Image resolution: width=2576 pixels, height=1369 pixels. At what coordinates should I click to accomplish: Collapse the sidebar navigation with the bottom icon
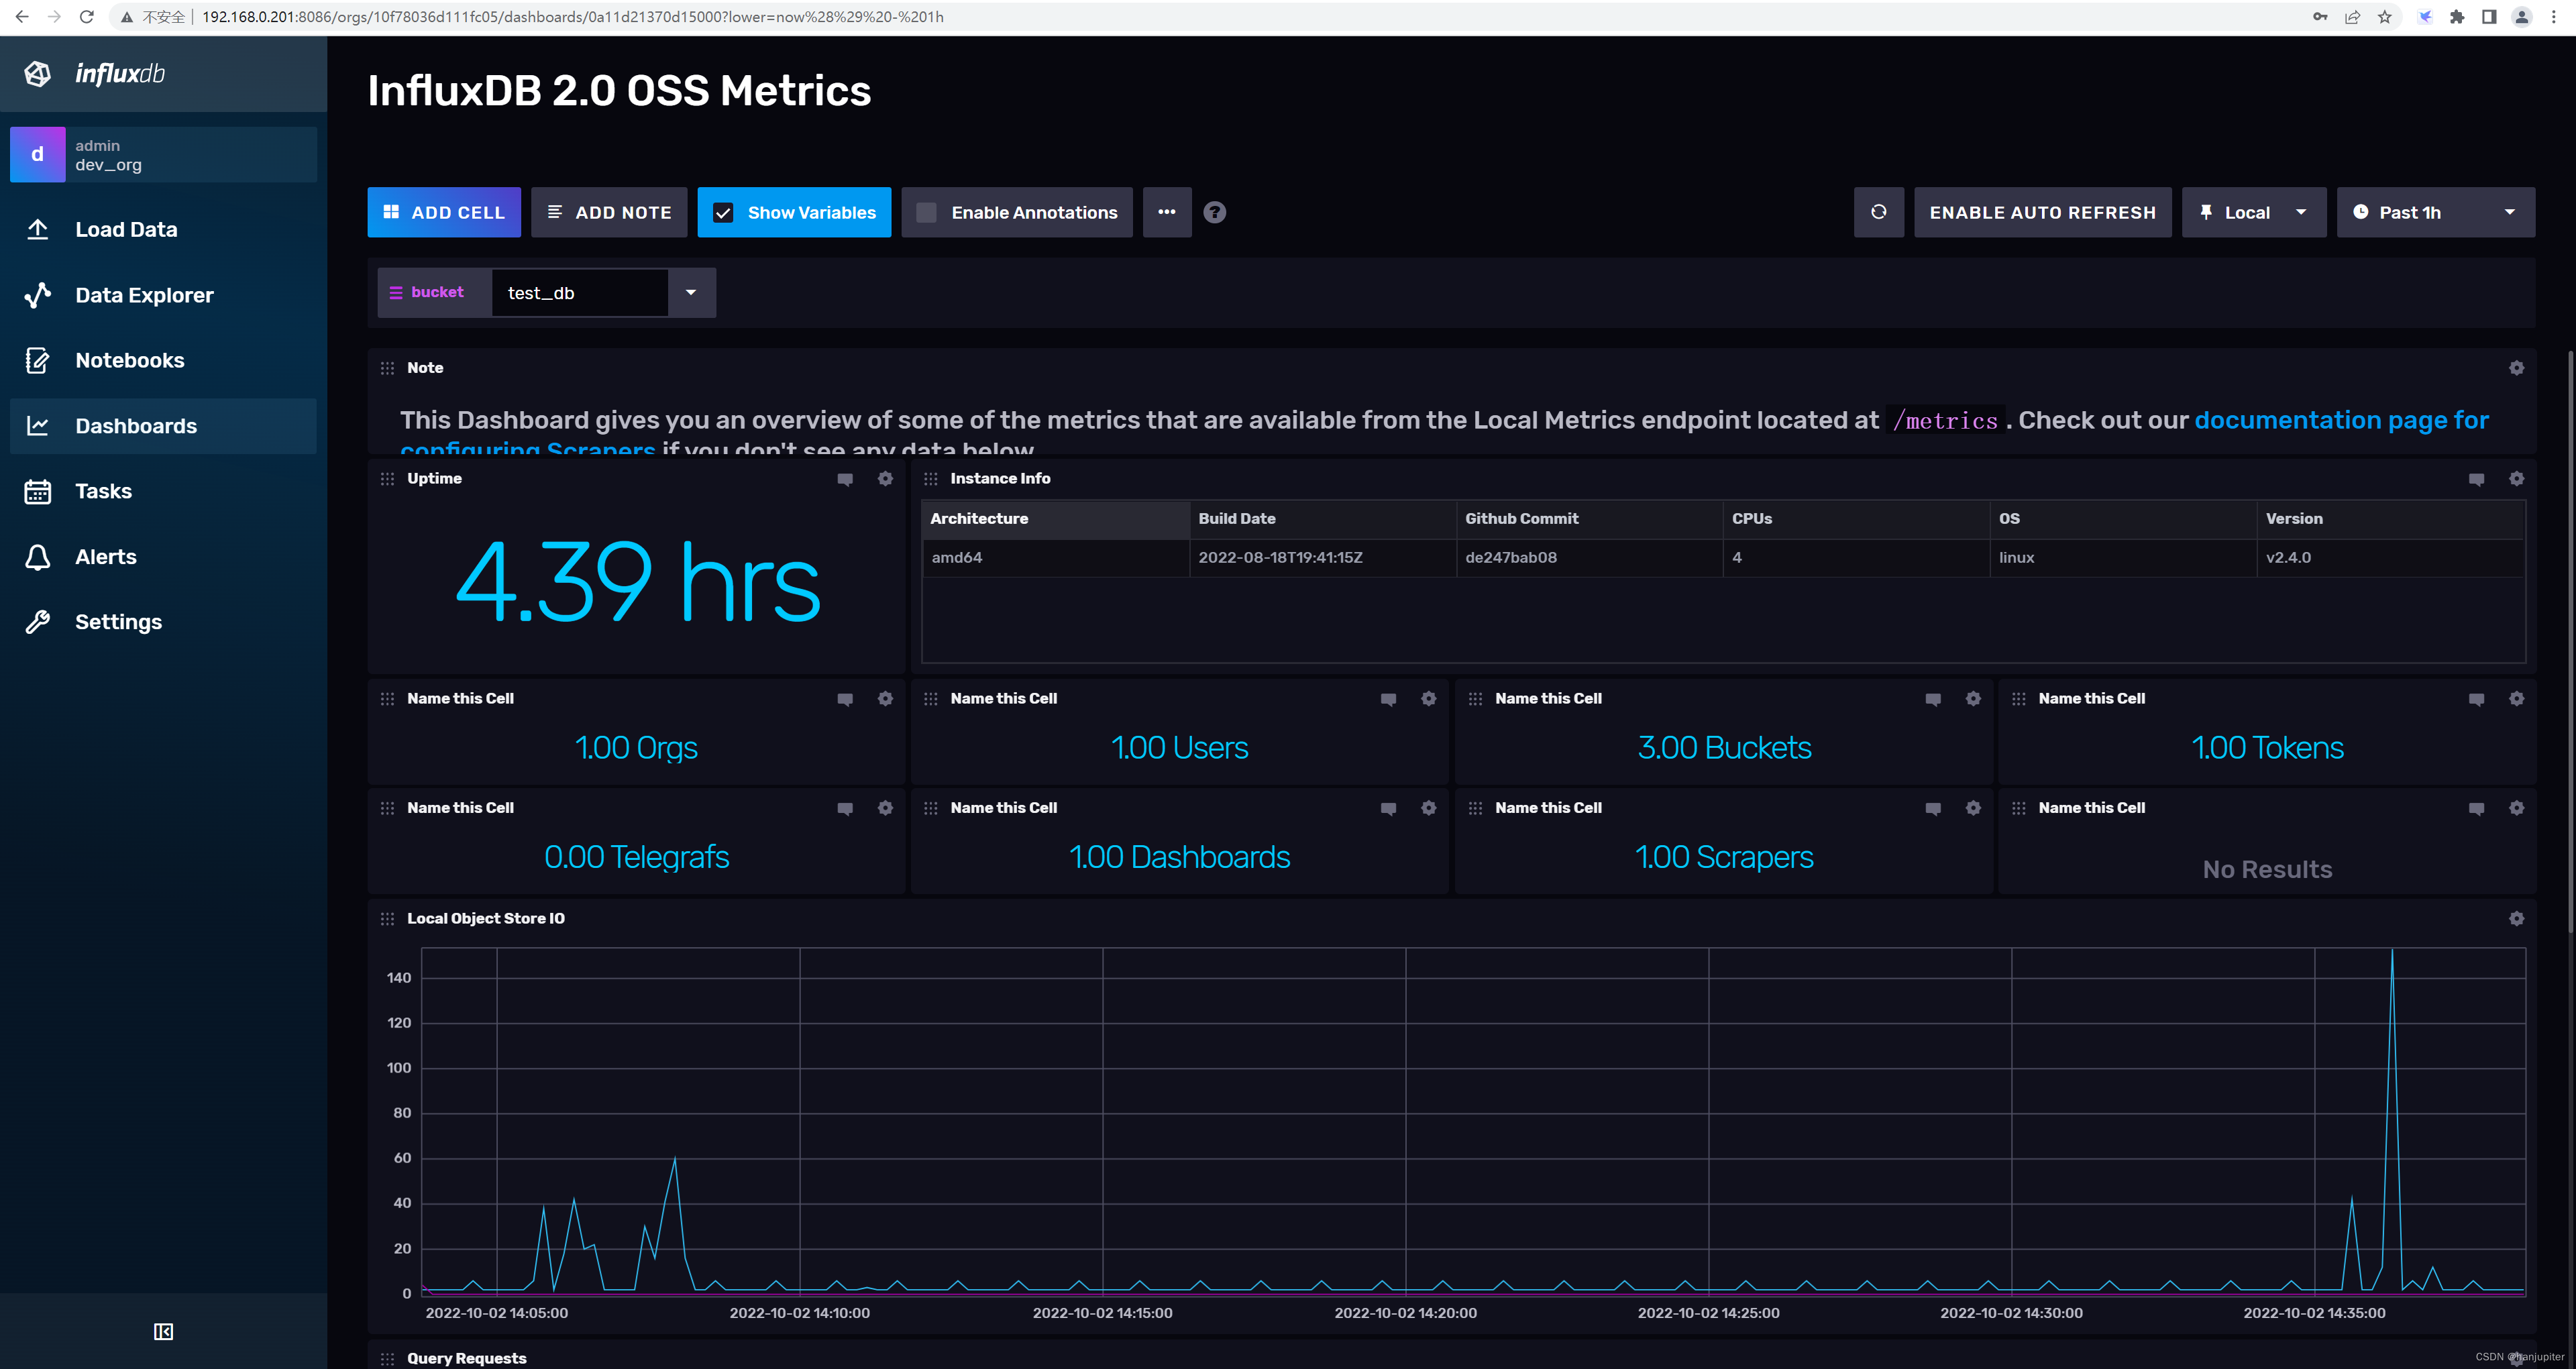tap(163, 1331)
